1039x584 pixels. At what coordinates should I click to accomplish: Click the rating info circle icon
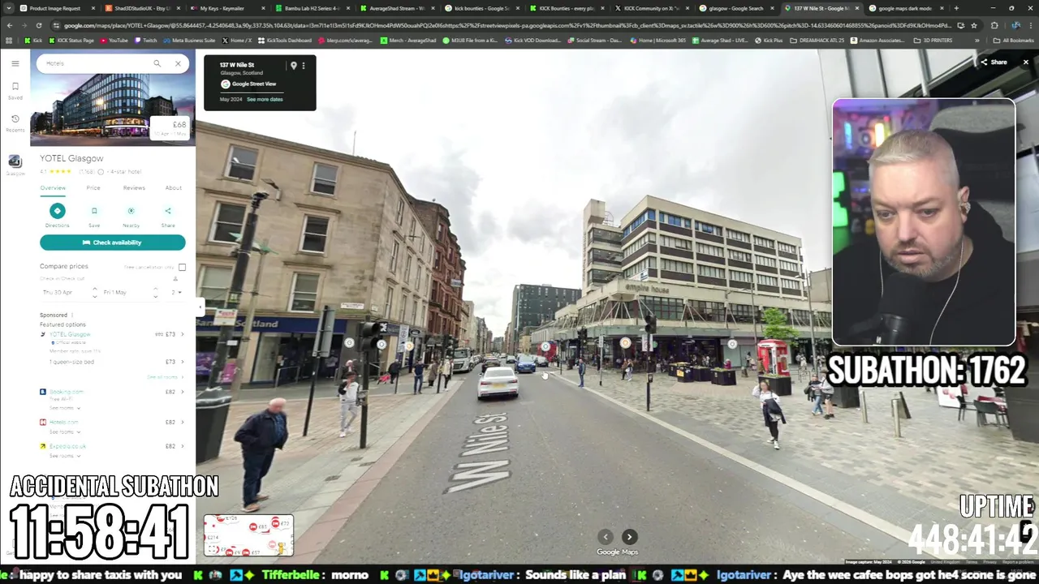click(101, 172)
